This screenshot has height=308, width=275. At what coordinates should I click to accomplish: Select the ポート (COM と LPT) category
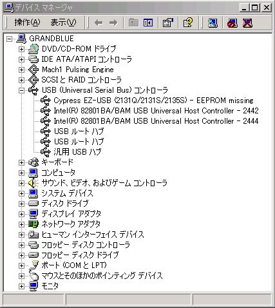click(x=74, y=265)
